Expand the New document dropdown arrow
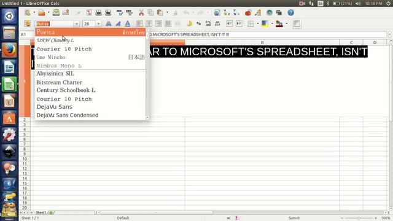The width and height of the screenshot is (393, 221). tap(34, 12)
